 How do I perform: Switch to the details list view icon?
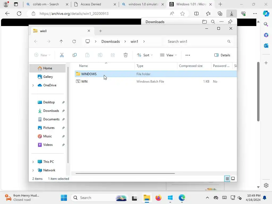(227, 178)
